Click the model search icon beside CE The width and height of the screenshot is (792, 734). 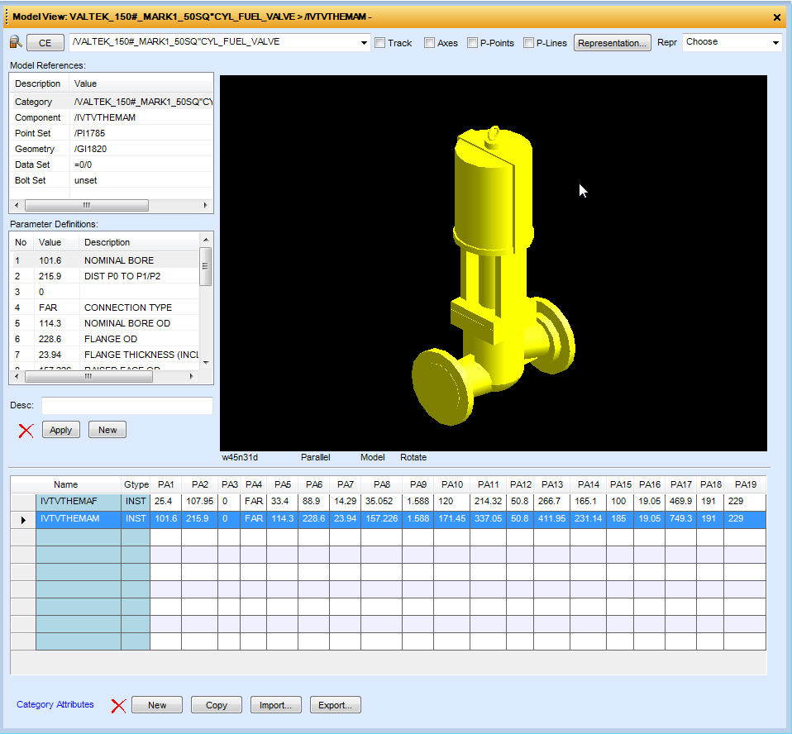pos(16,42)
